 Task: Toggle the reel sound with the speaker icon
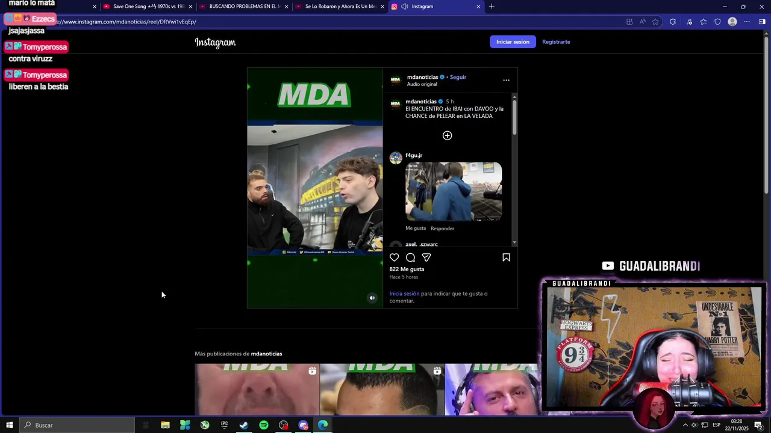coord(372,298)
